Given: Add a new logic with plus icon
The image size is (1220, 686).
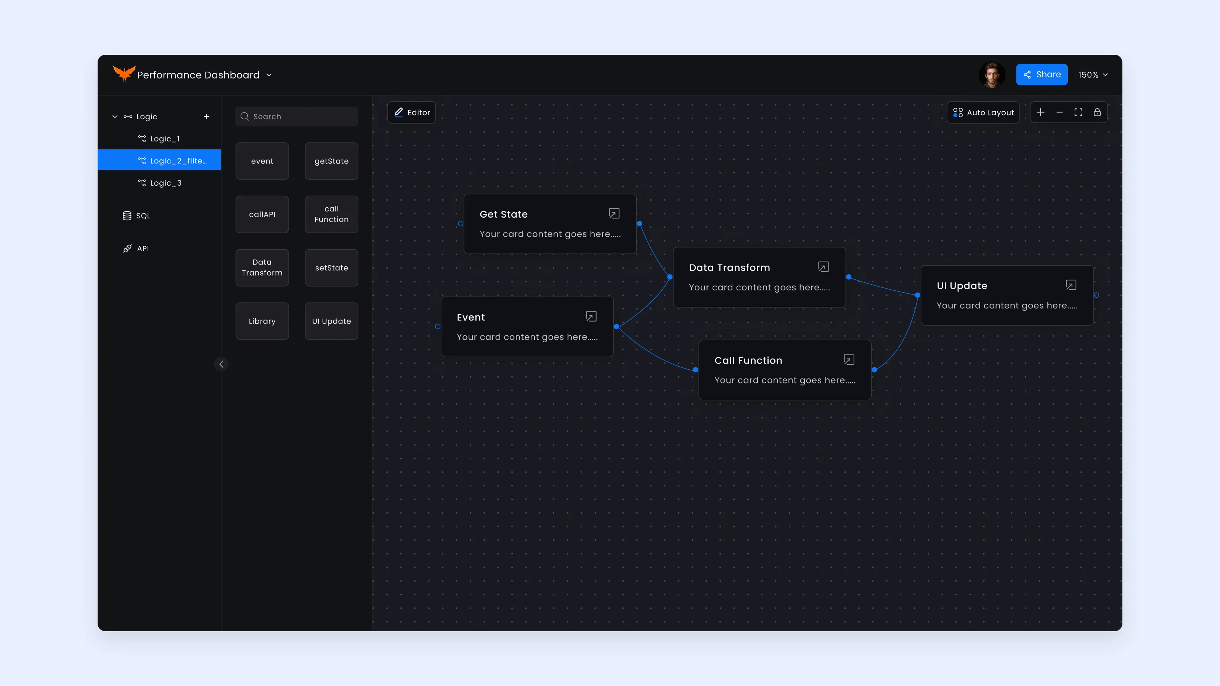Looking at the screenshot, I should (207, 117).
